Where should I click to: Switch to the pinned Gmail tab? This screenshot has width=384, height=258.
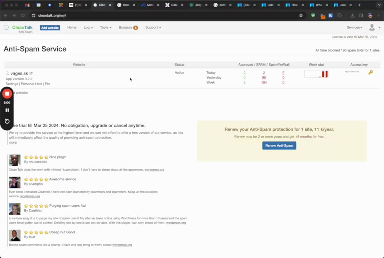28,5
